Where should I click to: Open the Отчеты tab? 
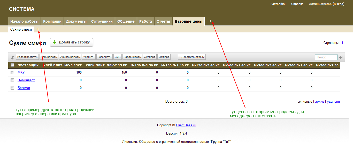point(163,22)
